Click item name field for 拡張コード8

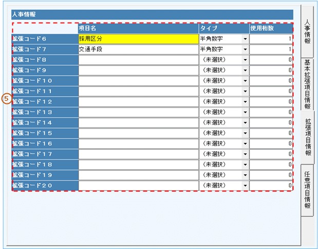138,60
